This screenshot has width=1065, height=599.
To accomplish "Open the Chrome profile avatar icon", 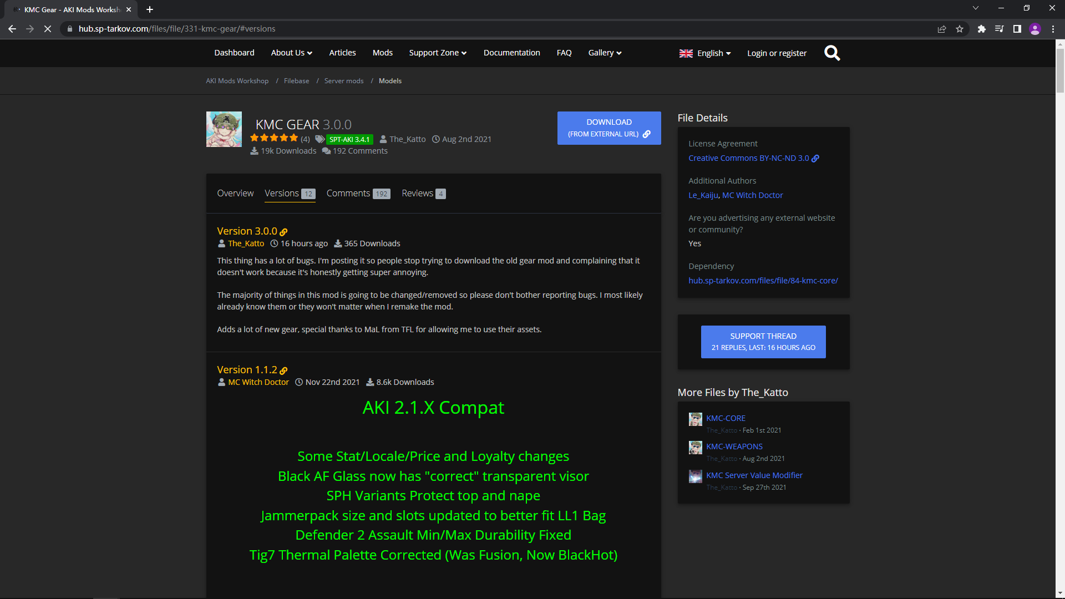I will point(1034,29).
